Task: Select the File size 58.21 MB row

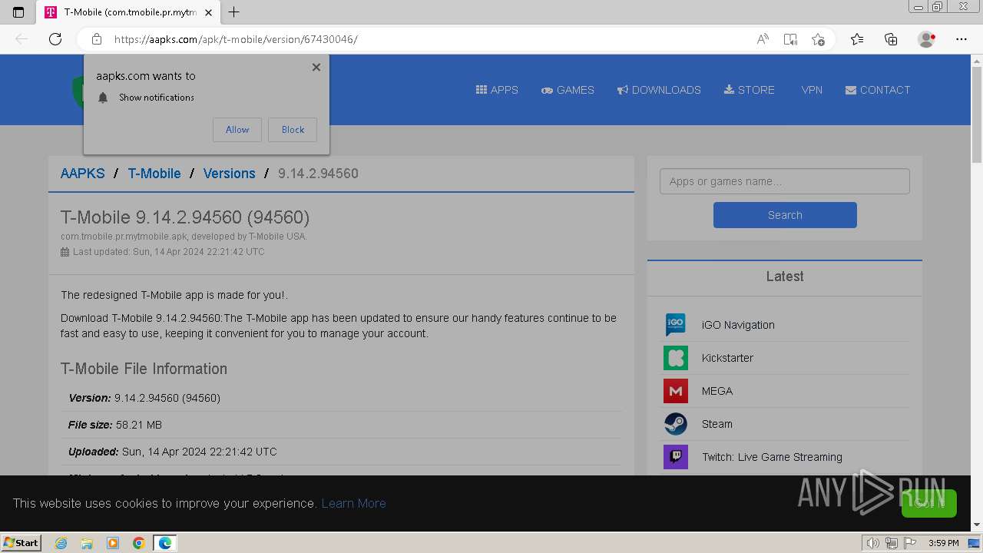Action: [x=342, y=425]
